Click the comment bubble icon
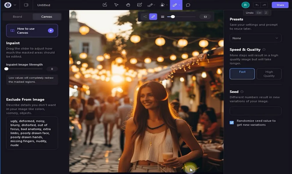This screenshot has width=292, height=174. pyautogui.click(x=188, y=5)
